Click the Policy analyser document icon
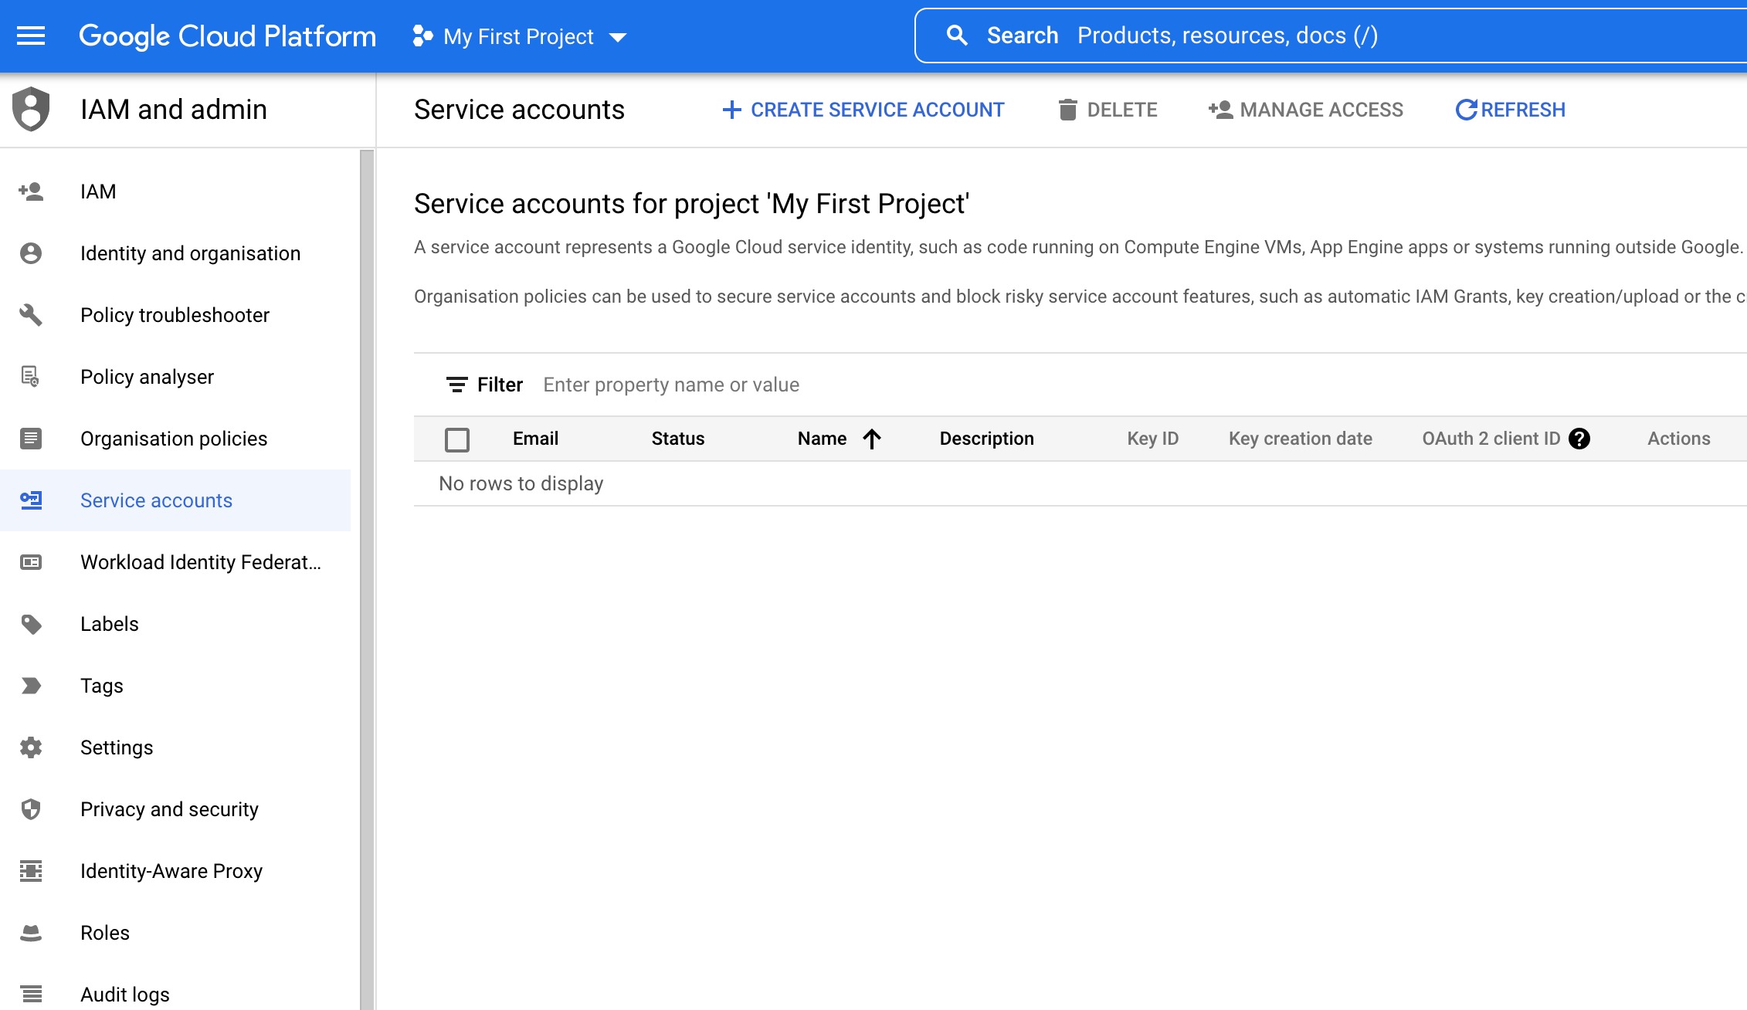The width and height of the screenshot is (1747, 1010). click(31, 377)
